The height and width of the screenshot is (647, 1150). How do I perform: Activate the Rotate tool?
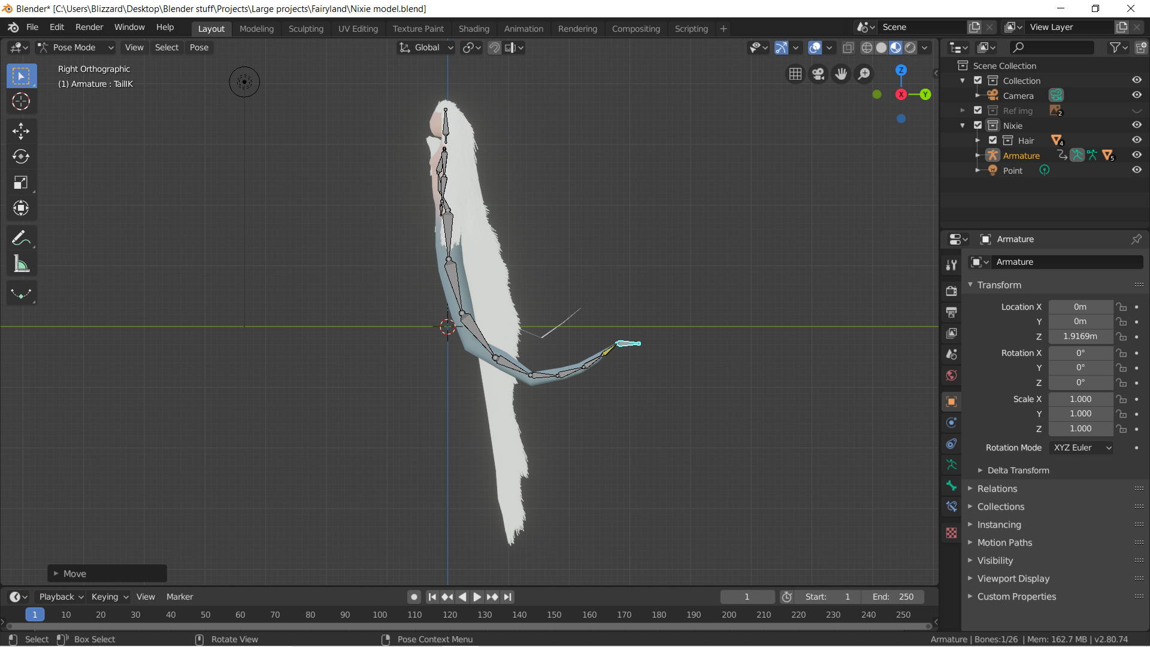coord(21,156)
